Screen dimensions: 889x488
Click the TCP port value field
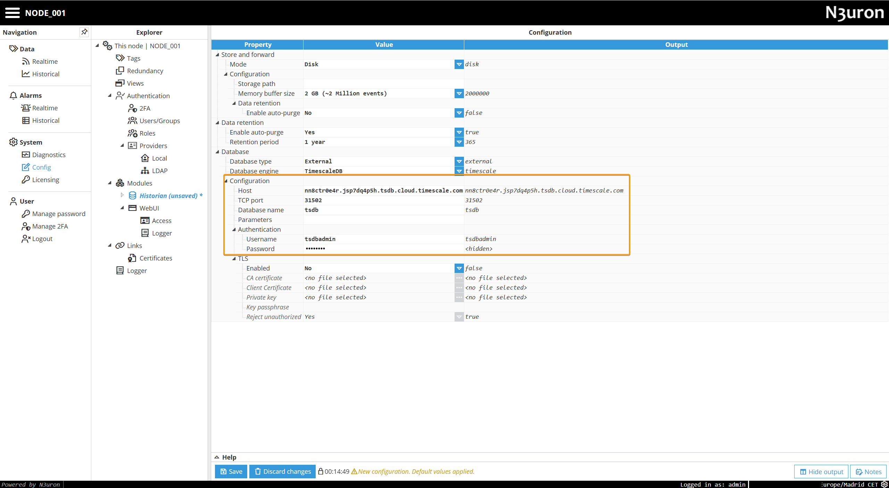coord(382,200)
